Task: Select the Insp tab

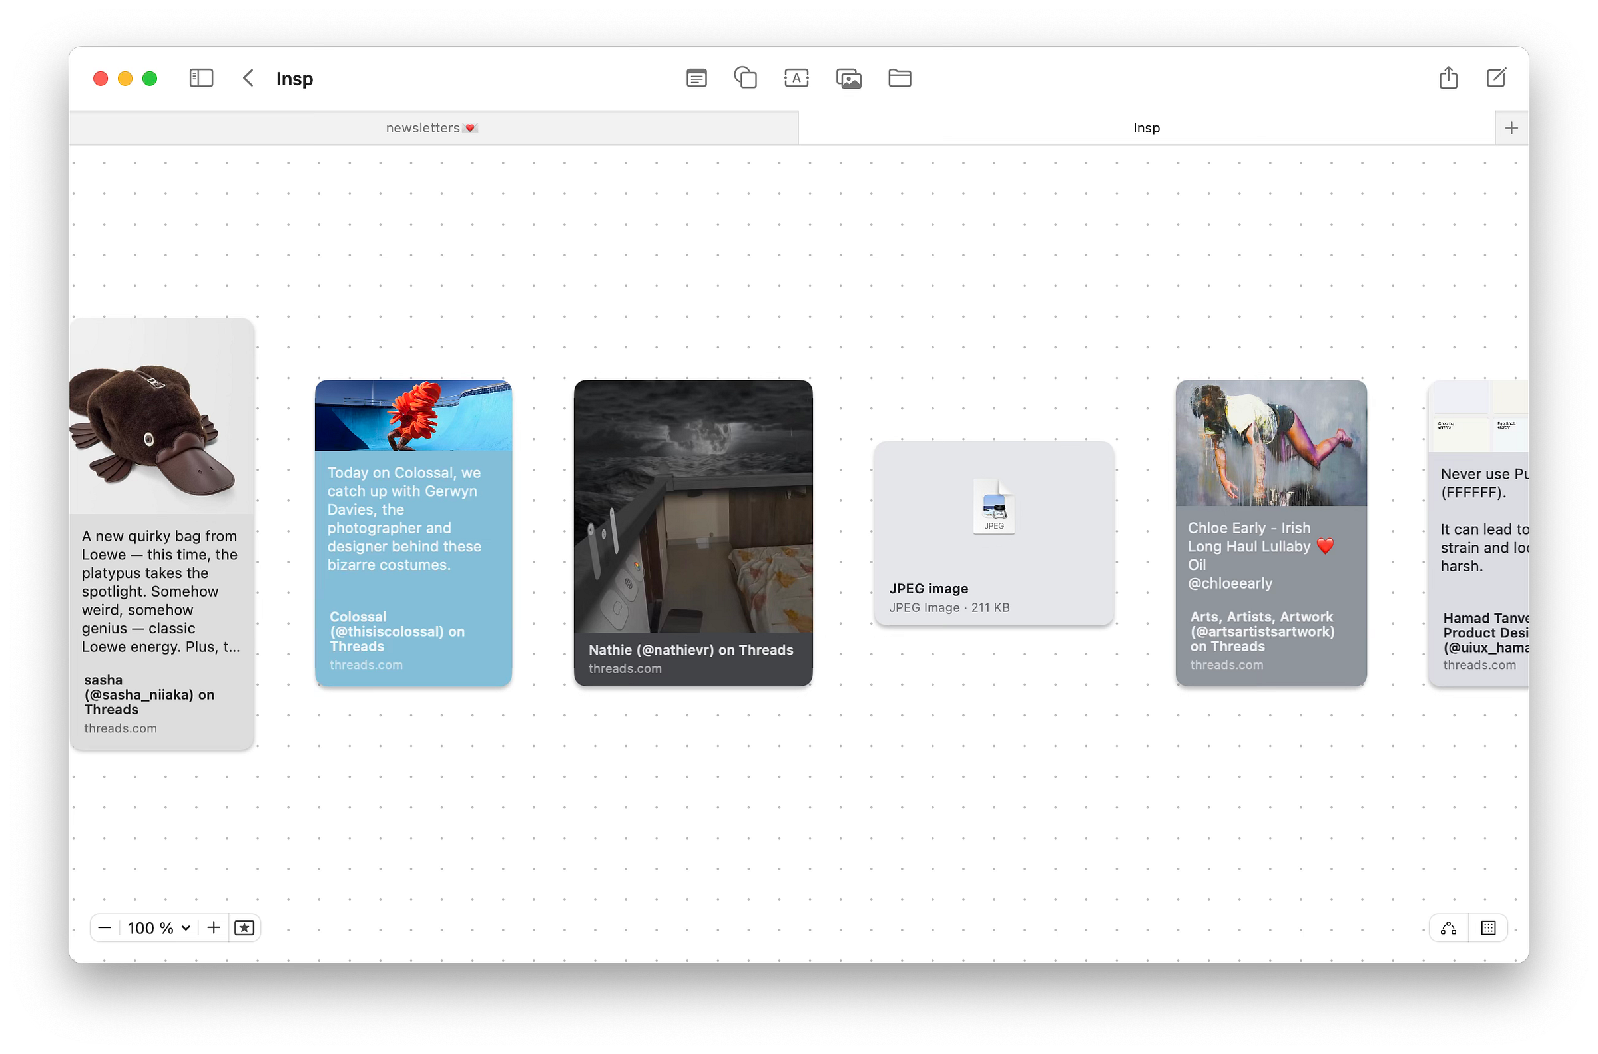Action: (x=1146, y=128)
